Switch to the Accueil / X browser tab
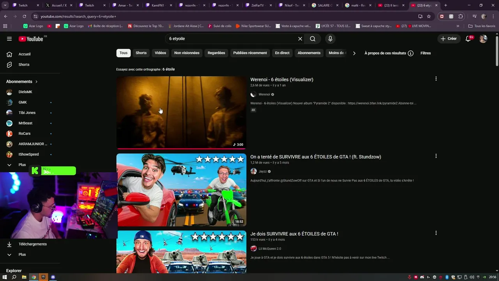 [x=57, y=5]
